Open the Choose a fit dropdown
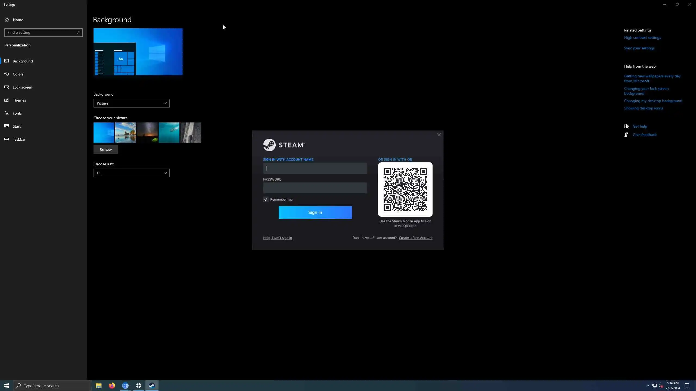The width and height of the screenshot is (696, 391). [x=131, y=173]
